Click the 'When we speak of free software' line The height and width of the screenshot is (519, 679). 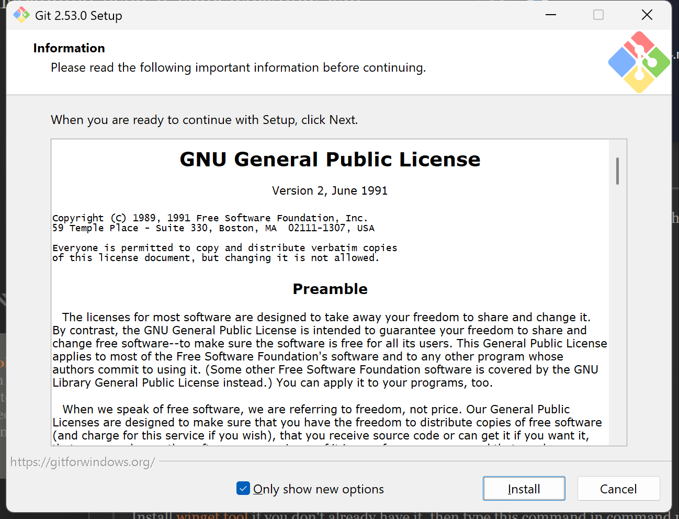[x=316, y=409]
